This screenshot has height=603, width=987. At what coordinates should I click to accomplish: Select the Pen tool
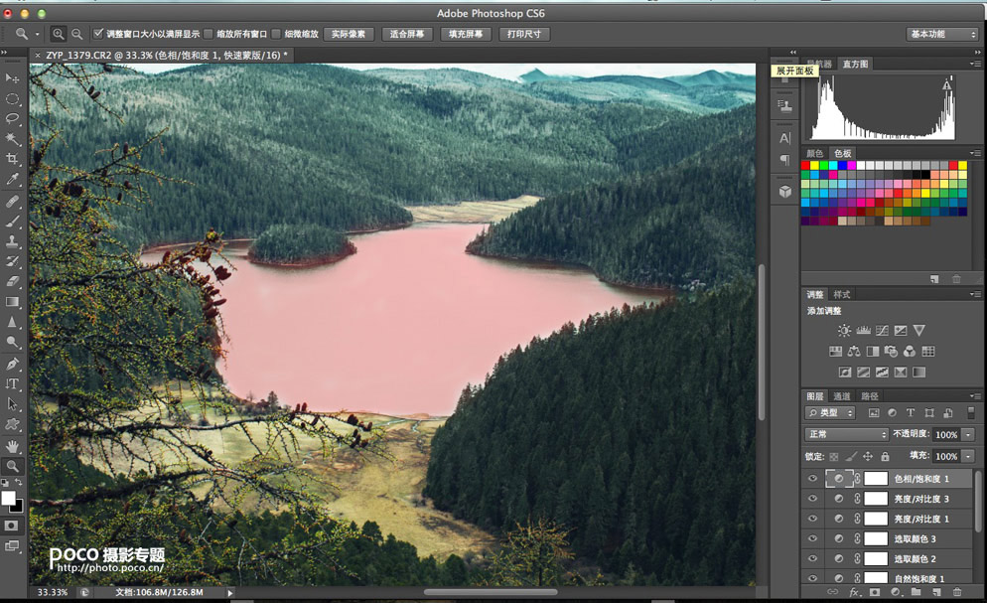coord(12,364)
